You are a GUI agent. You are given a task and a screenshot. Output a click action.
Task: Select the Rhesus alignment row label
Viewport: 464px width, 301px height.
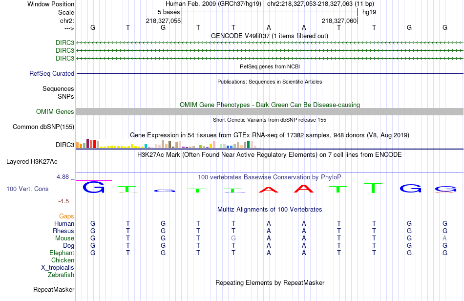click(63, 231)
